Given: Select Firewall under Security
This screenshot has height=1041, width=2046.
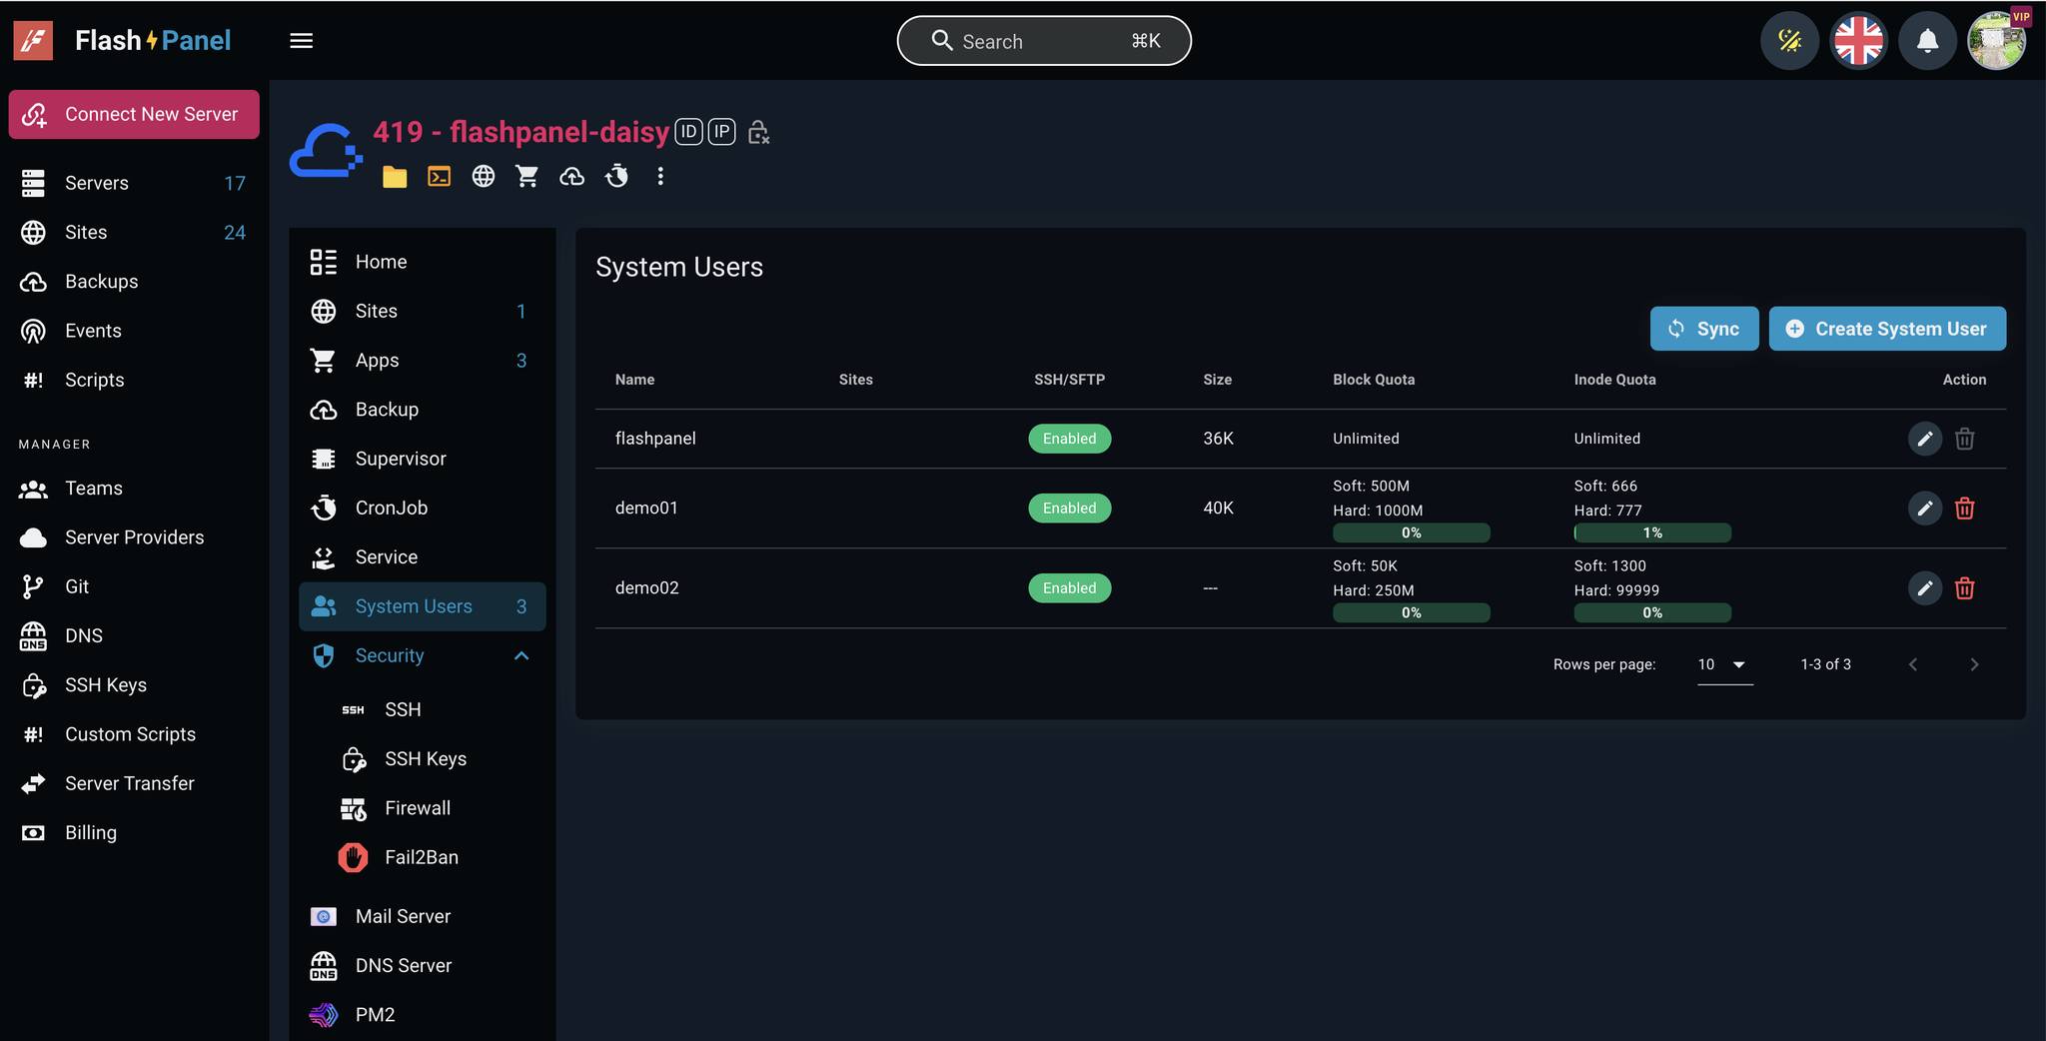Looking at the screenshot, I should tap(423, 808).
